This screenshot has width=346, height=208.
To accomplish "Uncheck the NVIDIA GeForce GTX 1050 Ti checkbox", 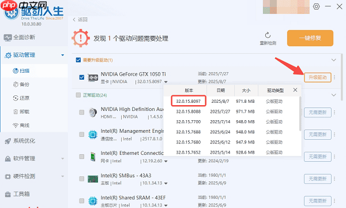I will click(82, 77).
